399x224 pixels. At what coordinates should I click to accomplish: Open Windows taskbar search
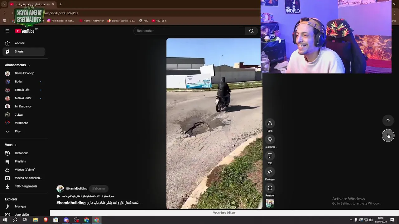pos(15,220)
